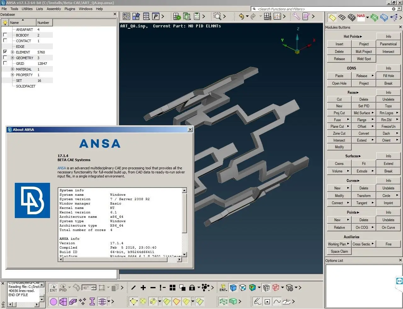Click the notepad with pencil icon

tap(306, 16)
